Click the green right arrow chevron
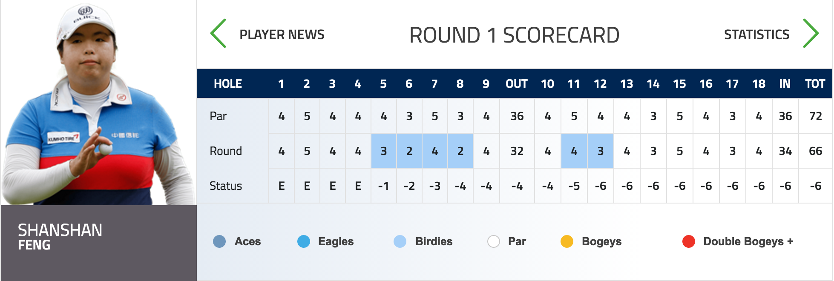The width and height of the screenshot is (834, 281). coord(811,34)
